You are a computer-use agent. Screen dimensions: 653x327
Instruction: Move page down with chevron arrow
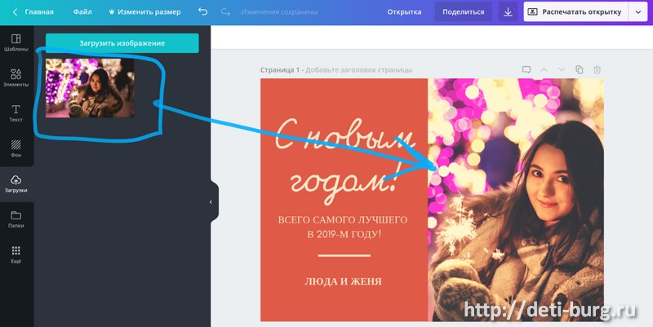pos(562,69)
